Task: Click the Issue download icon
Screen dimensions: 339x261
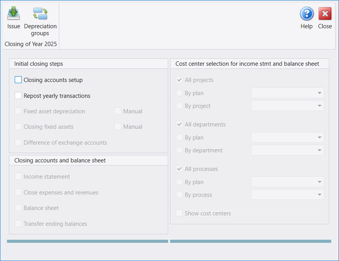Action: coord(14,14)
